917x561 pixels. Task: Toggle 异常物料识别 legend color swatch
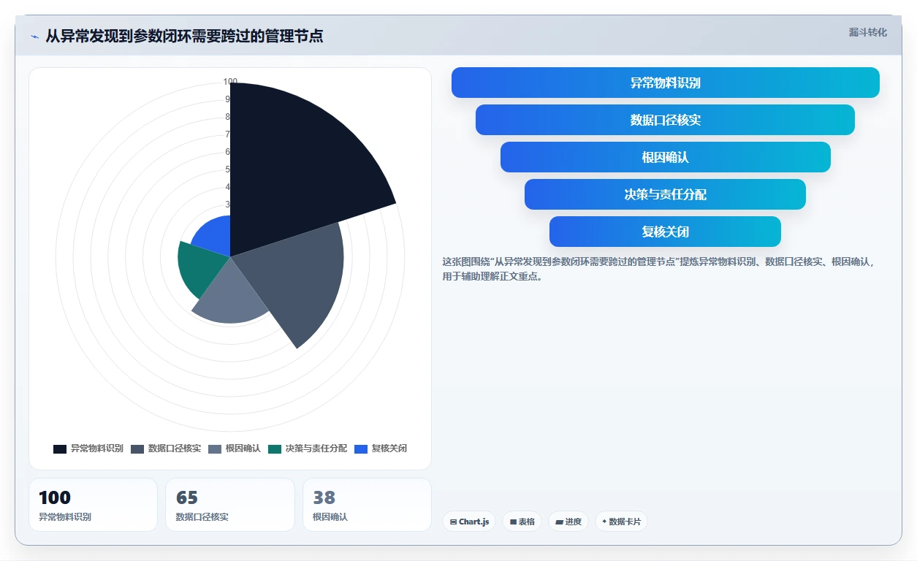point(60,449)
